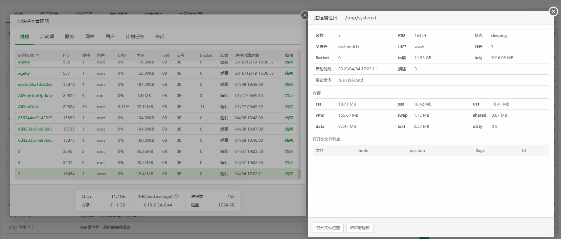
Task: Click shared value 3.67 MB
Action: [x=499, y=115]
